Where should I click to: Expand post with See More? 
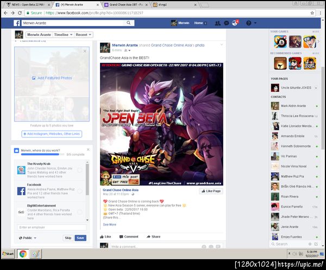click(x=110, y=224)
